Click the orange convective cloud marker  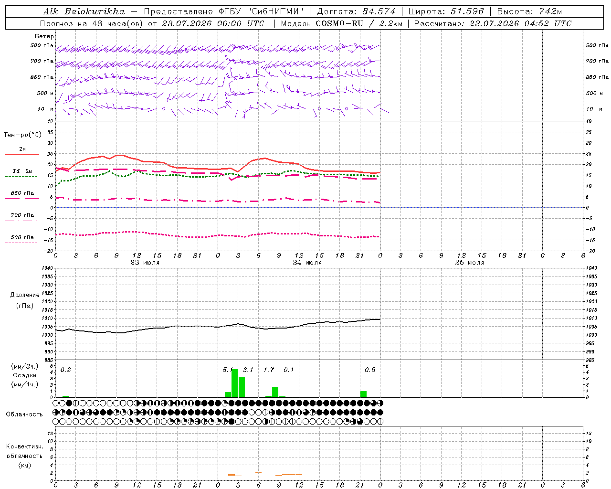coord(231,474)
